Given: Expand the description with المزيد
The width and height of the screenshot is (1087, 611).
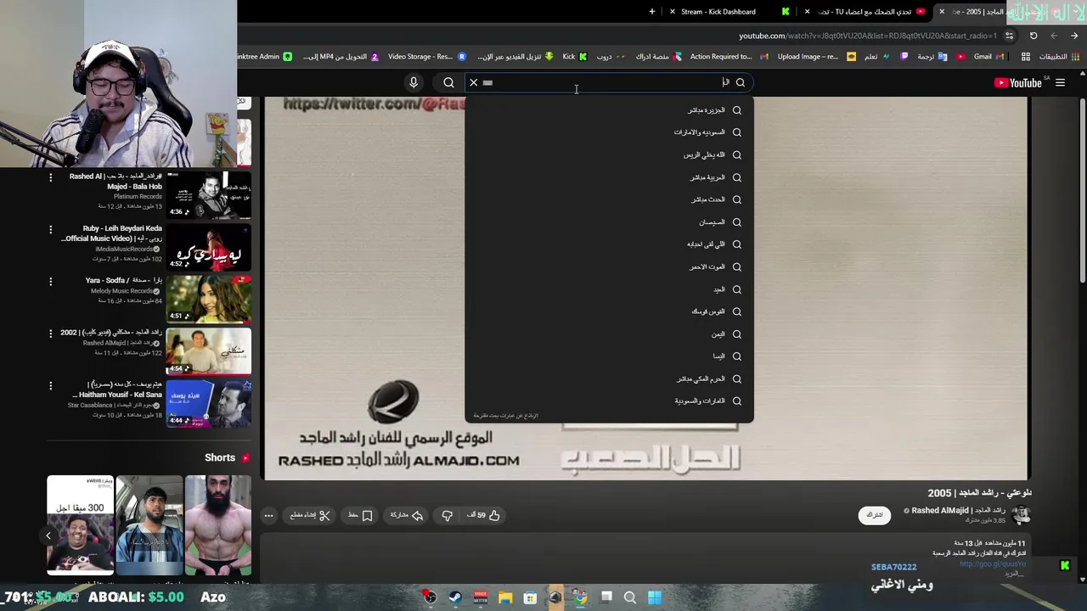Looking at the screenshot, I should click(x=1015, y=574).
